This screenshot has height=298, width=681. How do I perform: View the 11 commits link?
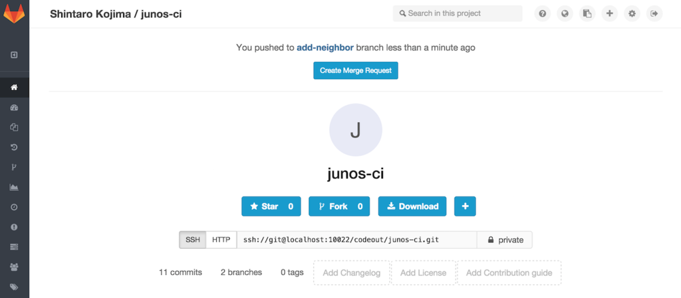(180, 272)
